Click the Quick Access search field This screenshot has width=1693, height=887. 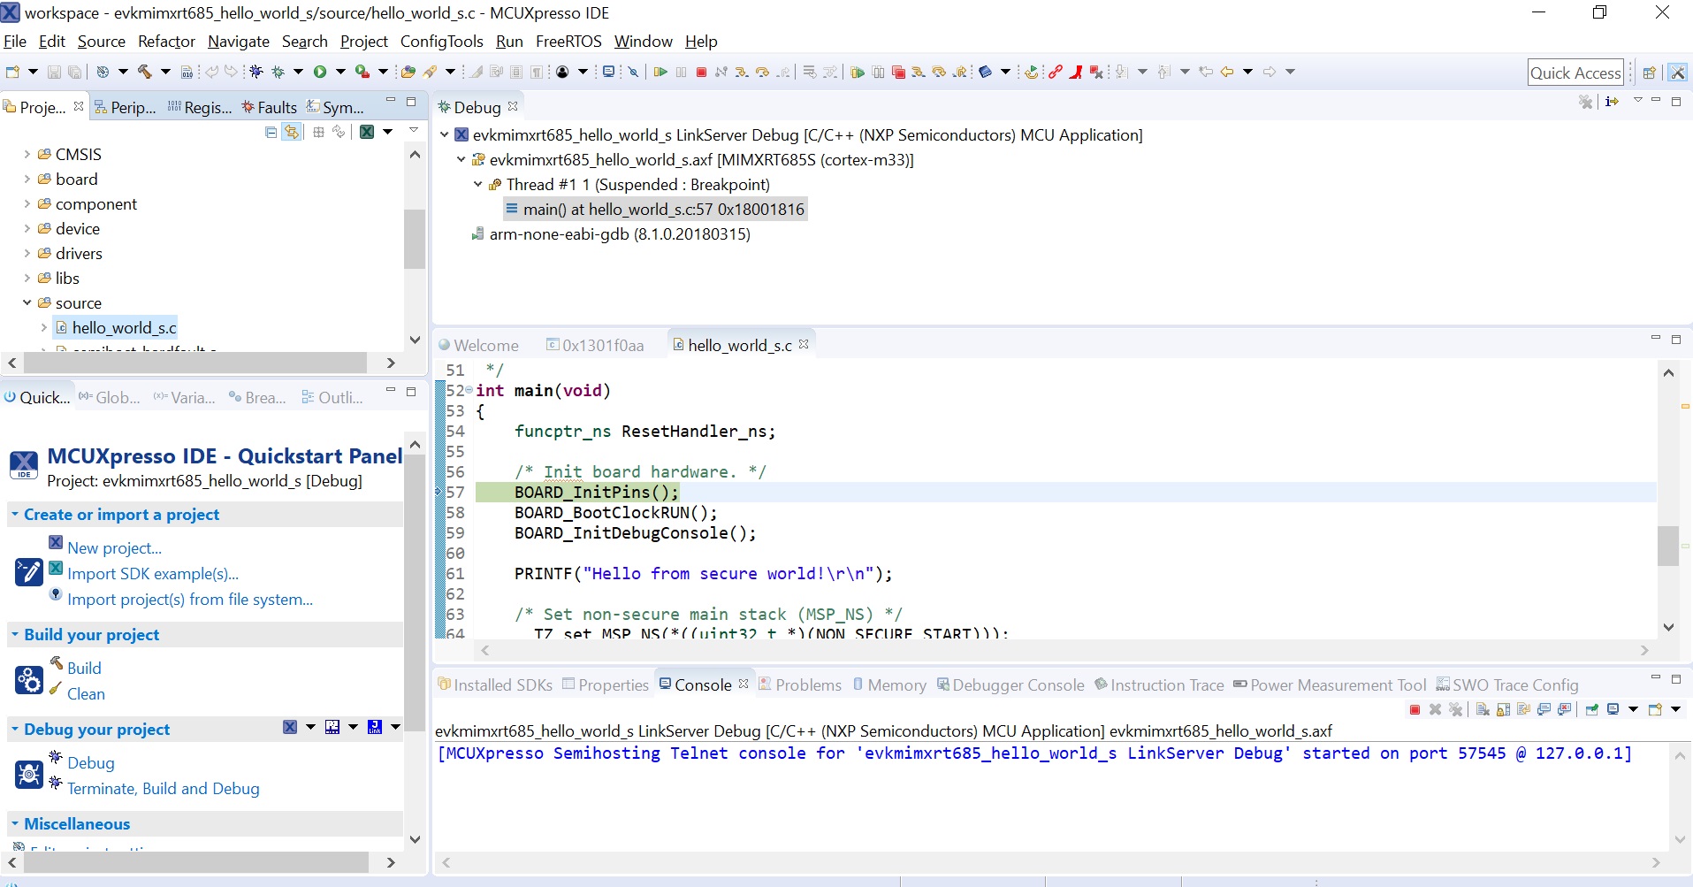[1575, 73]
